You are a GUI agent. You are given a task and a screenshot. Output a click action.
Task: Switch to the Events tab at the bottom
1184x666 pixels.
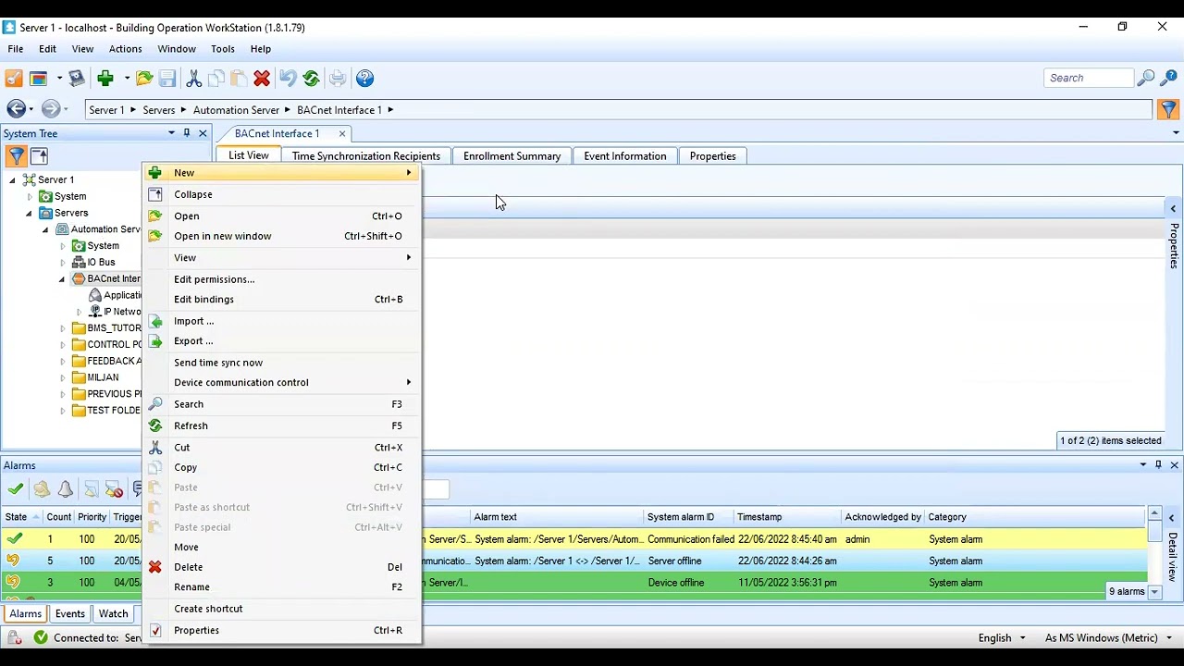70,613
